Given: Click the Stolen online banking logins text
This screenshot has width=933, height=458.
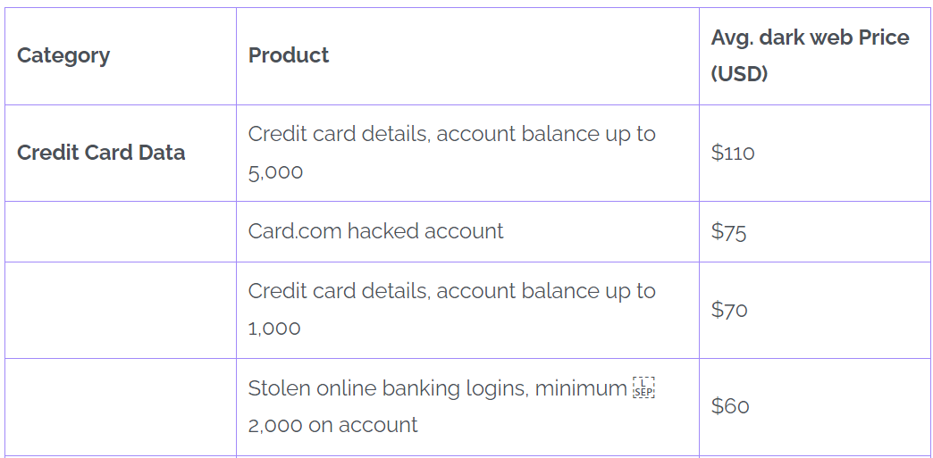Looking at the screenshot, I should pos(437,388).
